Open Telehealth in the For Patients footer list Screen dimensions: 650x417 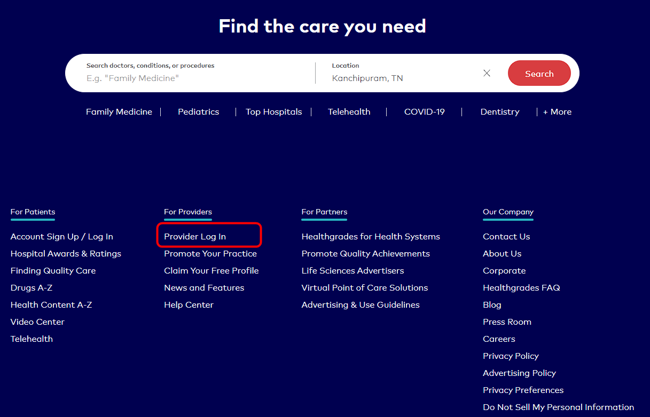32,339
